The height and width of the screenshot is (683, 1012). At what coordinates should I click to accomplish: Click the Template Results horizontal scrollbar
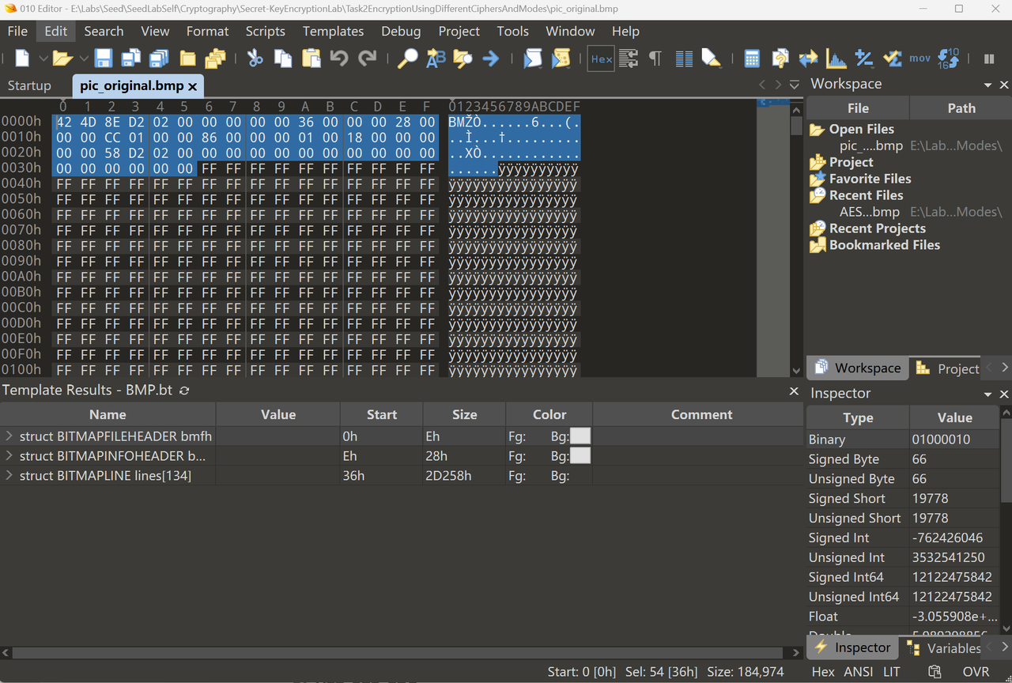[x=402, y=653]
